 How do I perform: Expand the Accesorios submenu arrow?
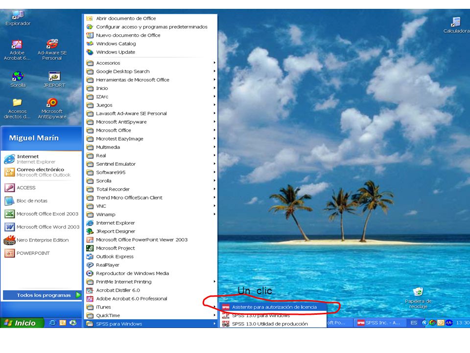click(214, 63)
